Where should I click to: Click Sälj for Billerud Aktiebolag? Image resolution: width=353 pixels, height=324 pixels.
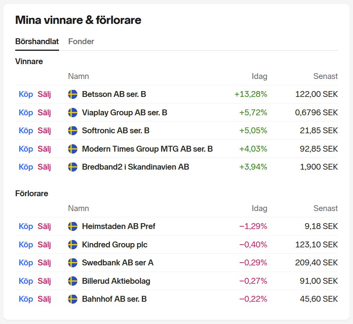pyautogui.click(x=44, y=281)
